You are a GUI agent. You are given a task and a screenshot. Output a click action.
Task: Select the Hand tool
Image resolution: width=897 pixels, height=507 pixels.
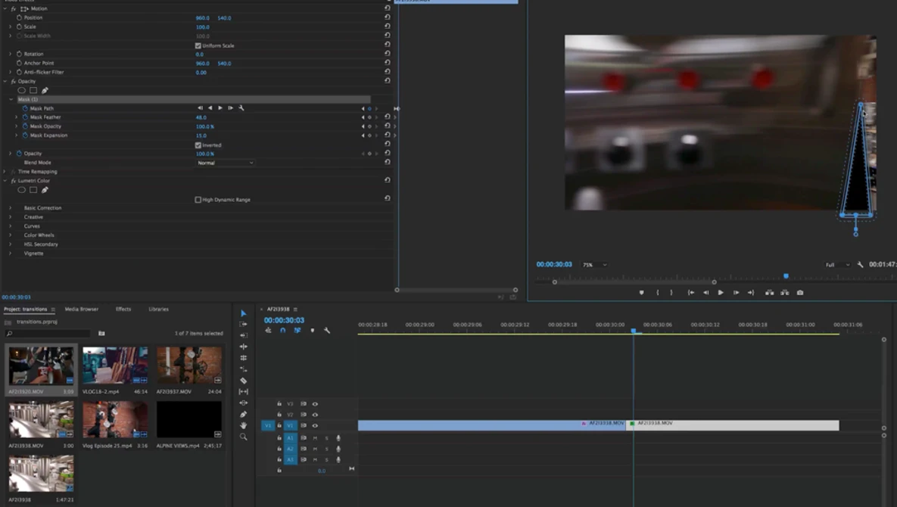(243, 425)
